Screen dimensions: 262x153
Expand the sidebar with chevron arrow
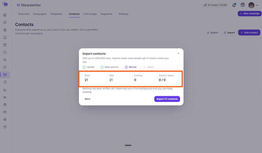pyautogui.click(x=11, y=5)
